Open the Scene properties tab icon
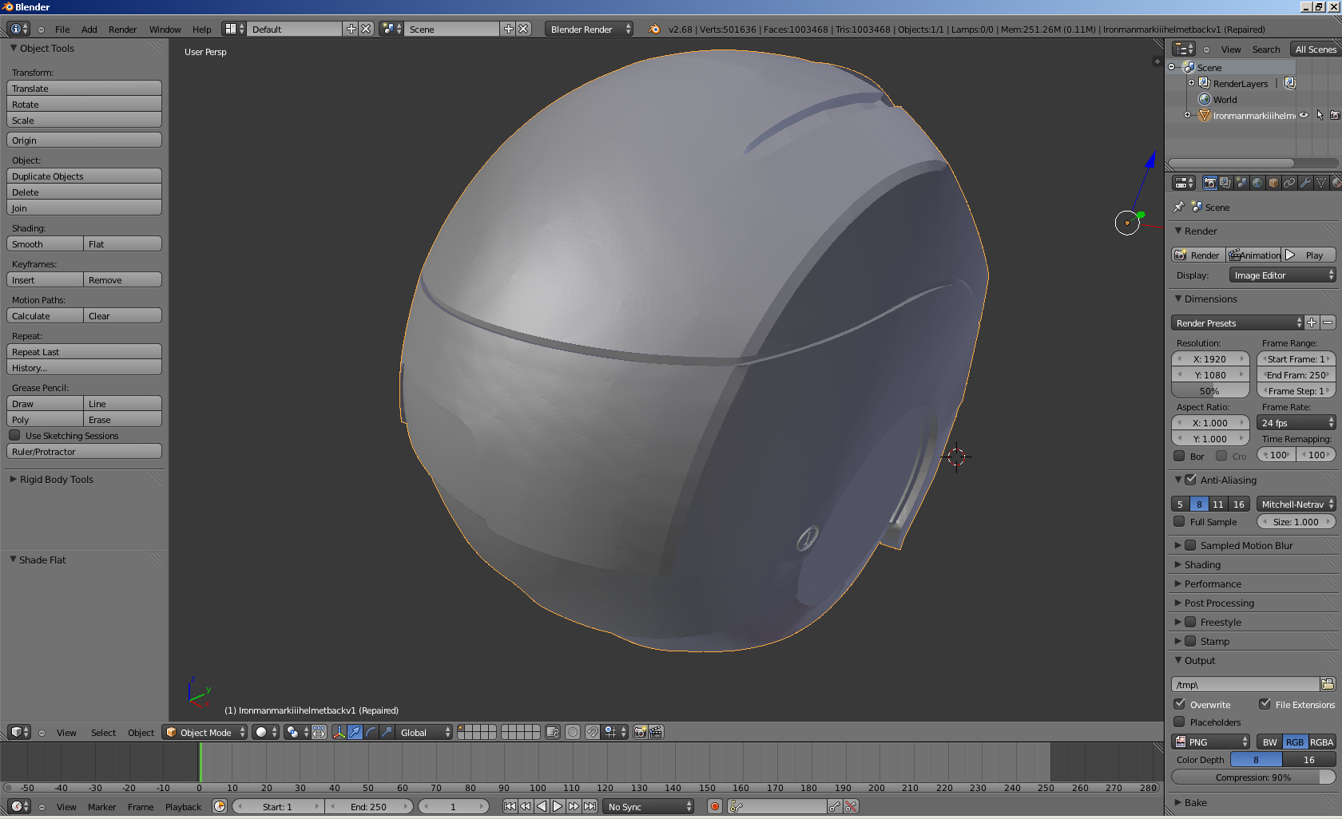 pyautogui.click(x=1241, y=183)
